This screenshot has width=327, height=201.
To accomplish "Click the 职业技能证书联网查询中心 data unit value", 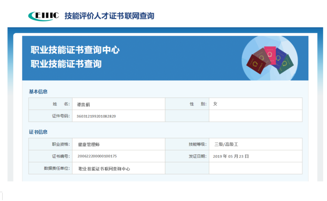I will coord(104,169).
